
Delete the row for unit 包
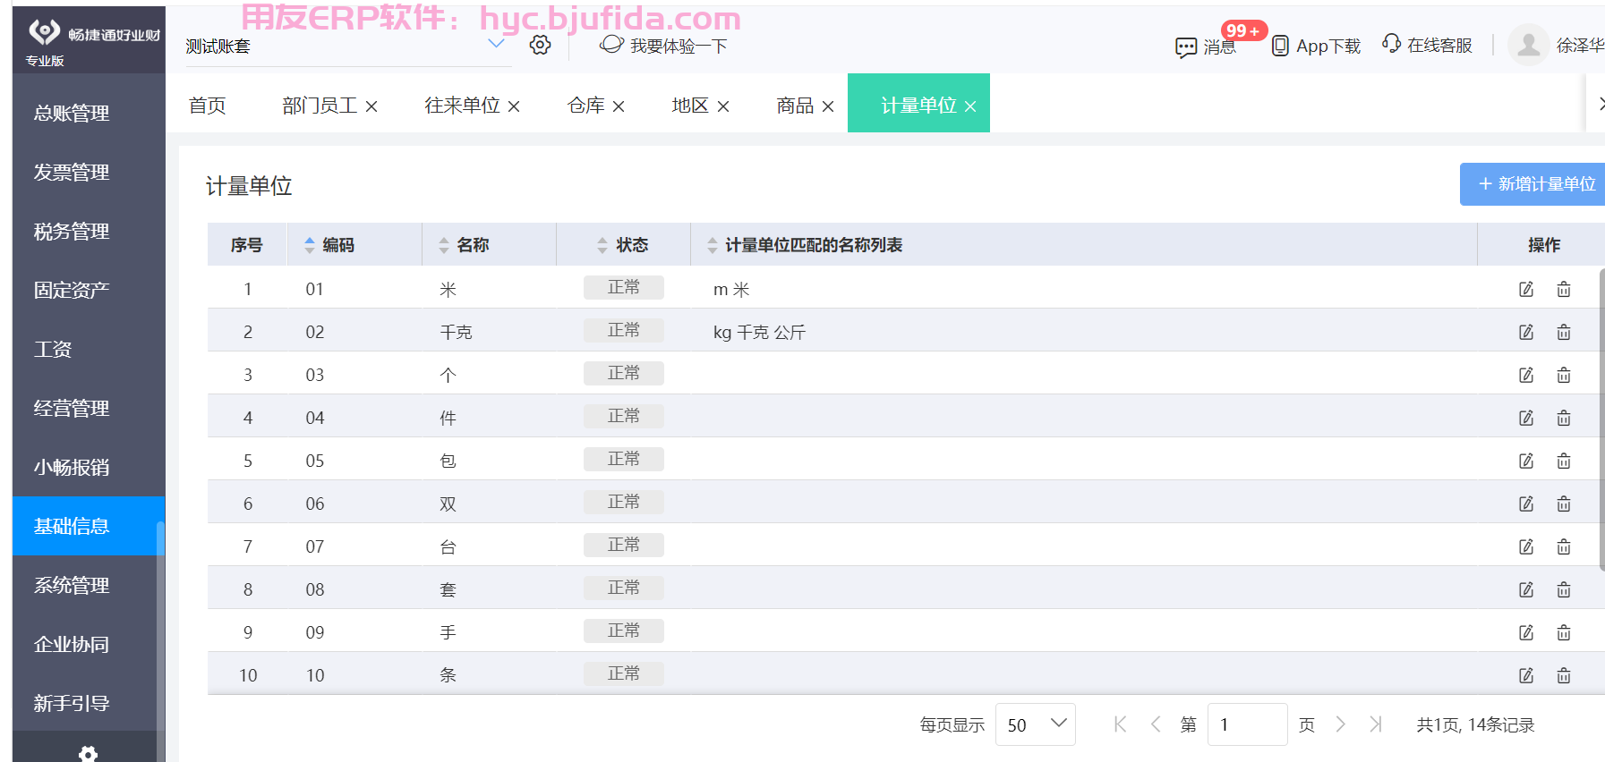coord(1564,461)
